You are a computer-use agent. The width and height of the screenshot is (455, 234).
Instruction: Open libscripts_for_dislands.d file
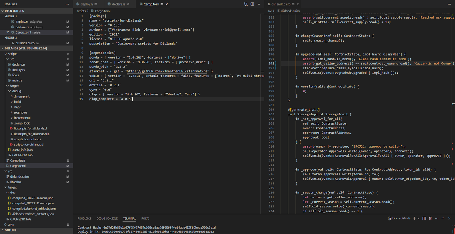(36, 128)
